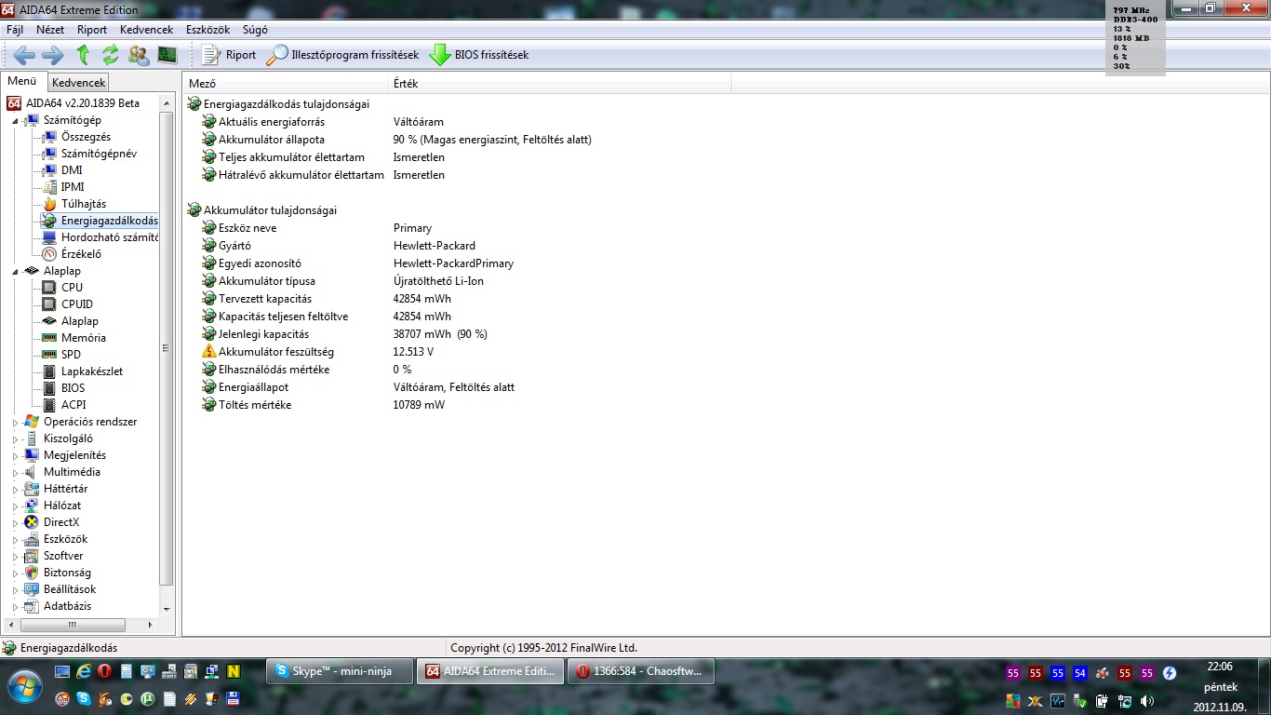
Task: Switch to the Skype mini-ninja taskbar window
Action: 340,671
